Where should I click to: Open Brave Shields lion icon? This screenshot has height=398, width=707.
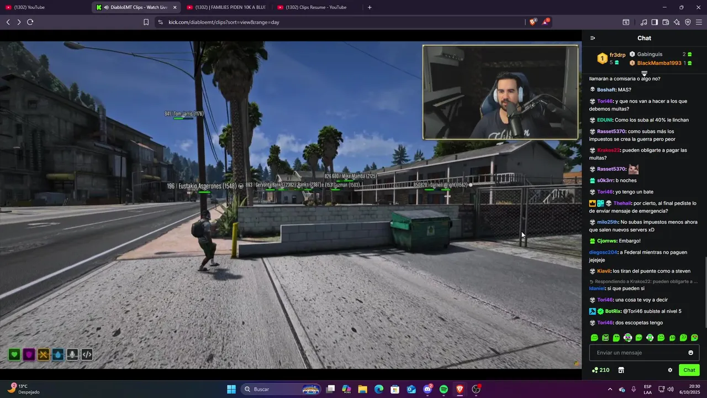pyautogui.click(x=532, y=22)
